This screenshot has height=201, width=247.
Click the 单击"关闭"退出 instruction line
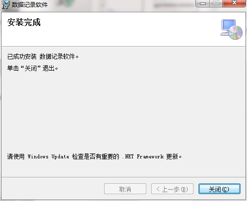[32, 68]
